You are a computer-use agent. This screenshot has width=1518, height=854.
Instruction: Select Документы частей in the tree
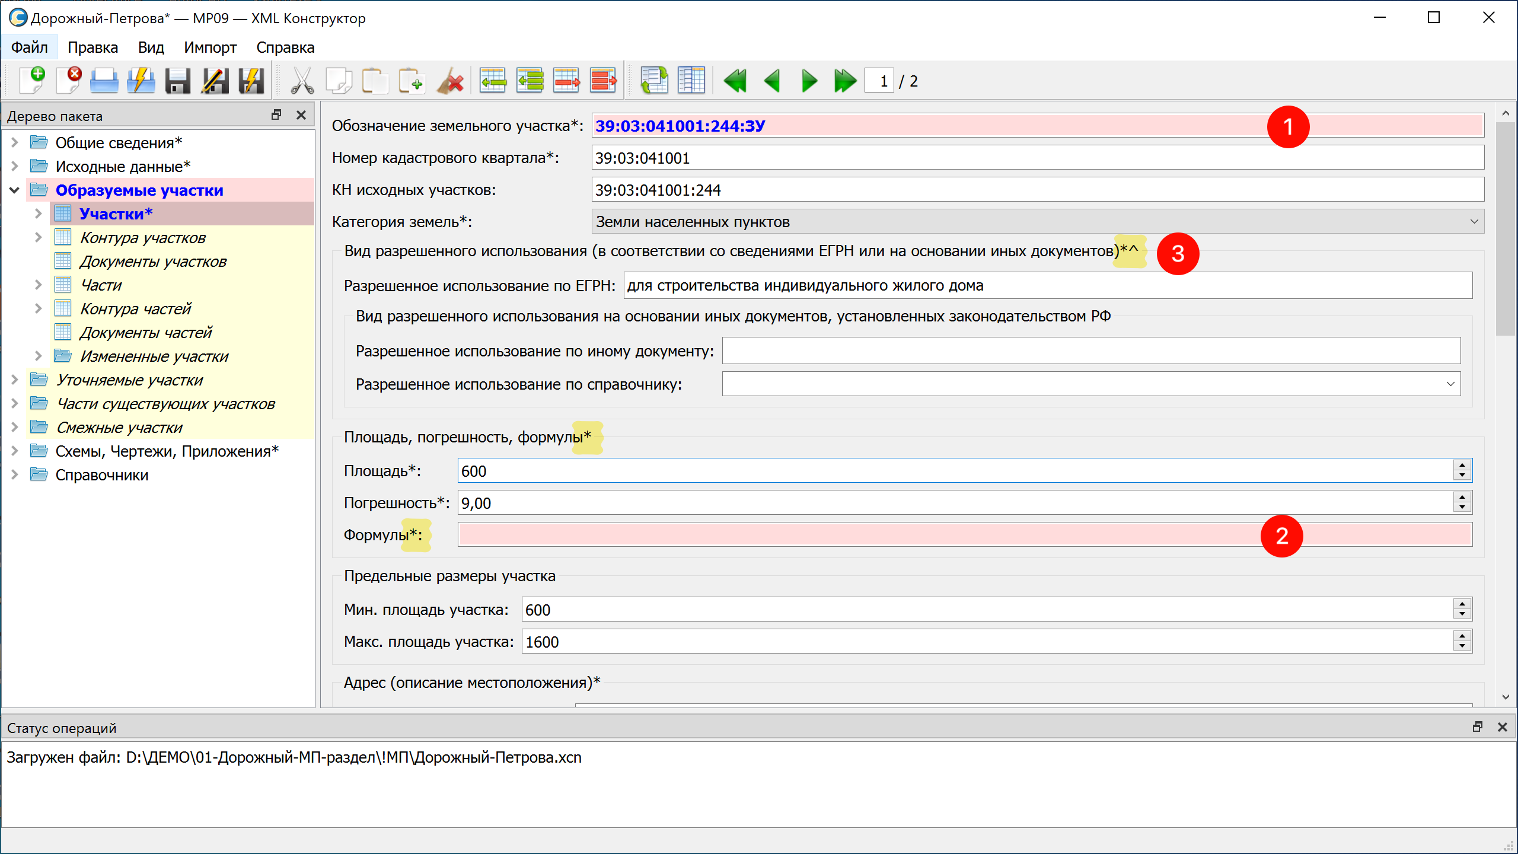point(145,333)
